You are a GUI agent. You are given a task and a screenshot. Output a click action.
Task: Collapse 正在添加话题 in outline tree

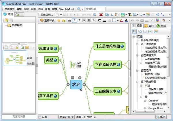coord(137,44)
